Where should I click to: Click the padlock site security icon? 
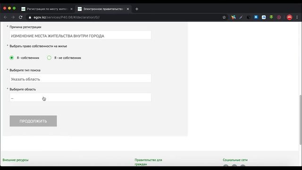[30, 17]
